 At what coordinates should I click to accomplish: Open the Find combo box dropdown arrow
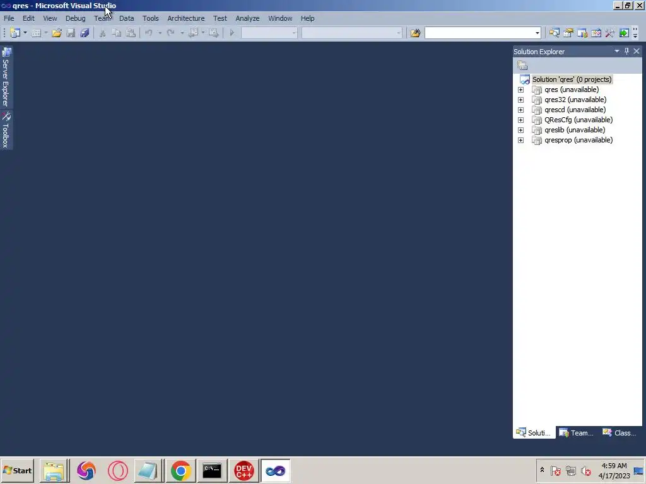click(537, 33)
